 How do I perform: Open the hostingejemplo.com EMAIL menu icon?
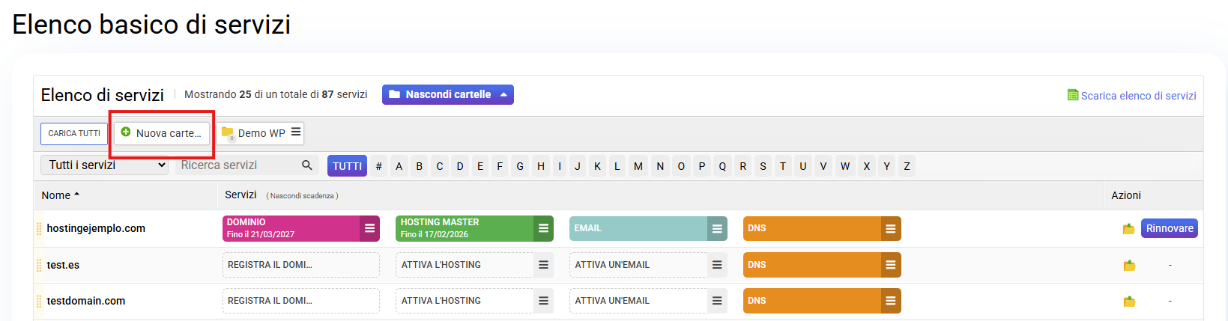pyautogui.click(x=717, y=229)
